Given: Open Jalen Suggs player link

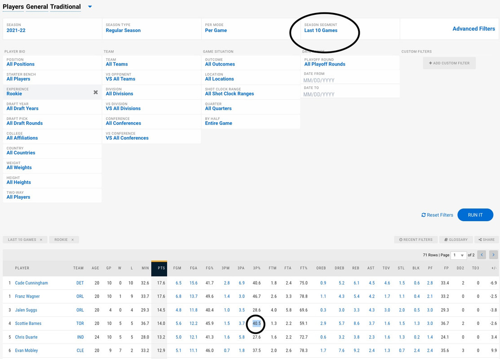Looking at the screenshot, I should 26,310.
